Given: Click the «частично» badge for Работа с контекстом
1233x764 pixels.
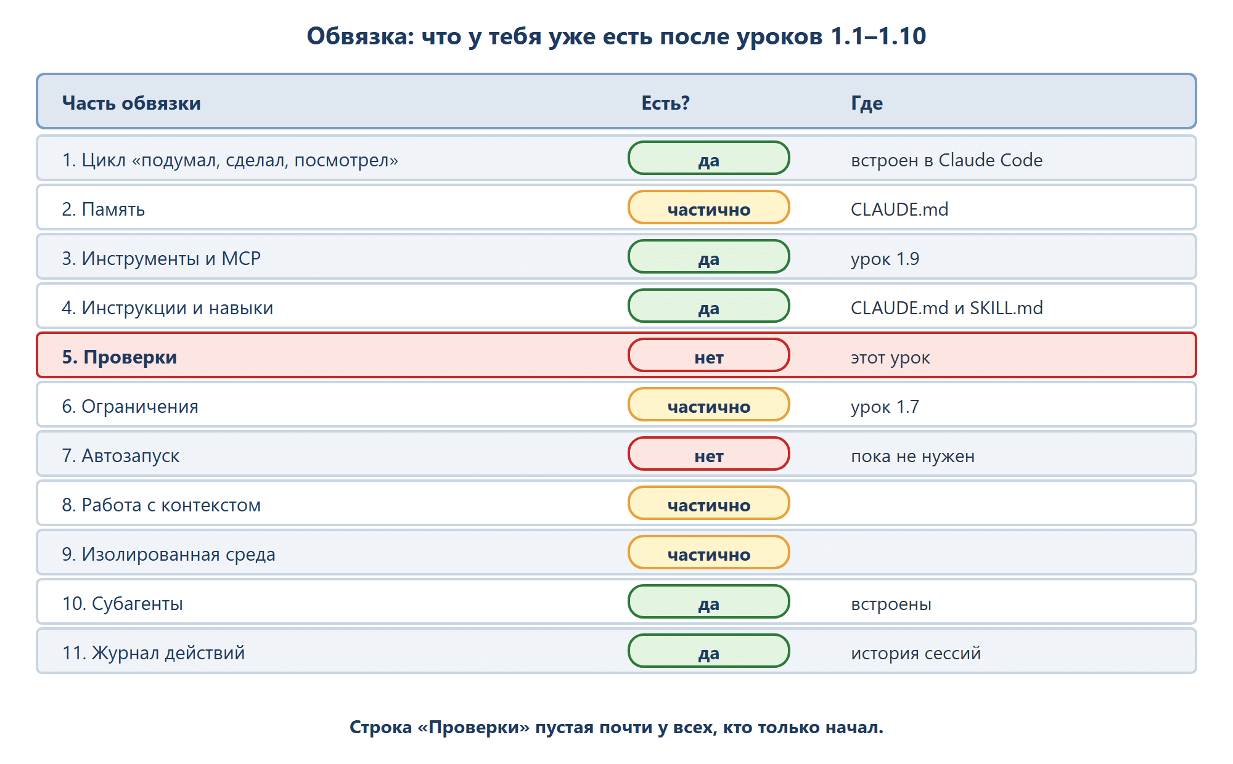Looking at the screenshot, I should click(709, 503).
